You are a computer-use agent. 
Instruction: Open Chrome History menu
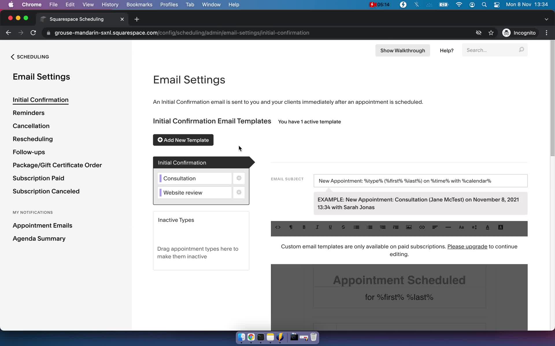coord(110,5)
